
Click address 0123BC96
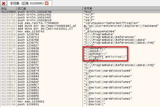(8, 71)
